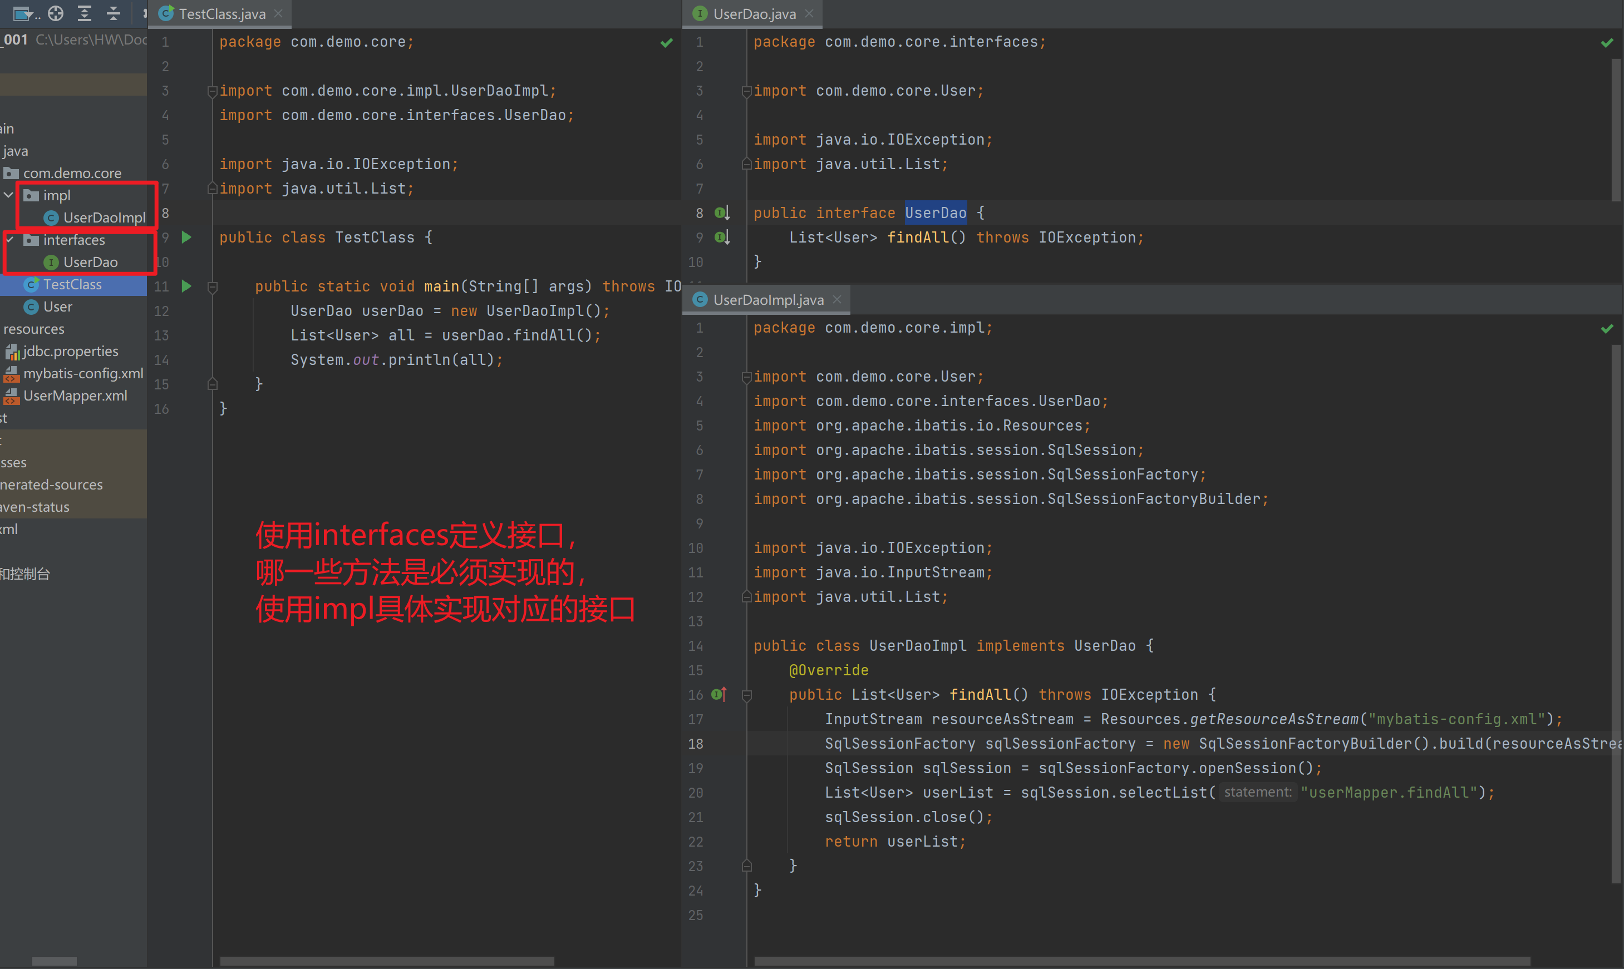
Task: Open UserMapper.xml in the project tree
Action: (75, 395)
